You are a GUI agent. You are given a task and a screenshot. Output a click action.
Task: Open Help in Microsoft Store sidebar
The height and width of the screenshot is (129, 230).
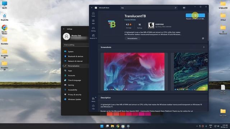tap(93, 107)
